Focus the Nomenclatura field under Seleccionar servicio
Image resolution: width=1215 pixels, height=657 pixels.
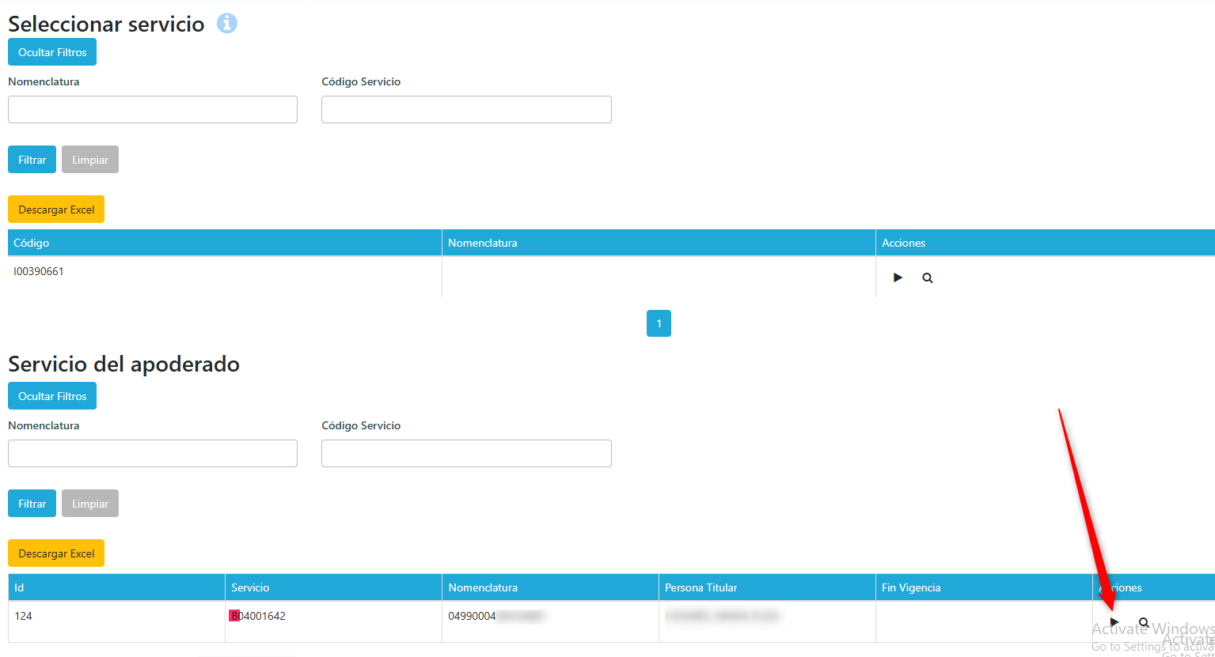pyautogui.click(x=153, y=109)
